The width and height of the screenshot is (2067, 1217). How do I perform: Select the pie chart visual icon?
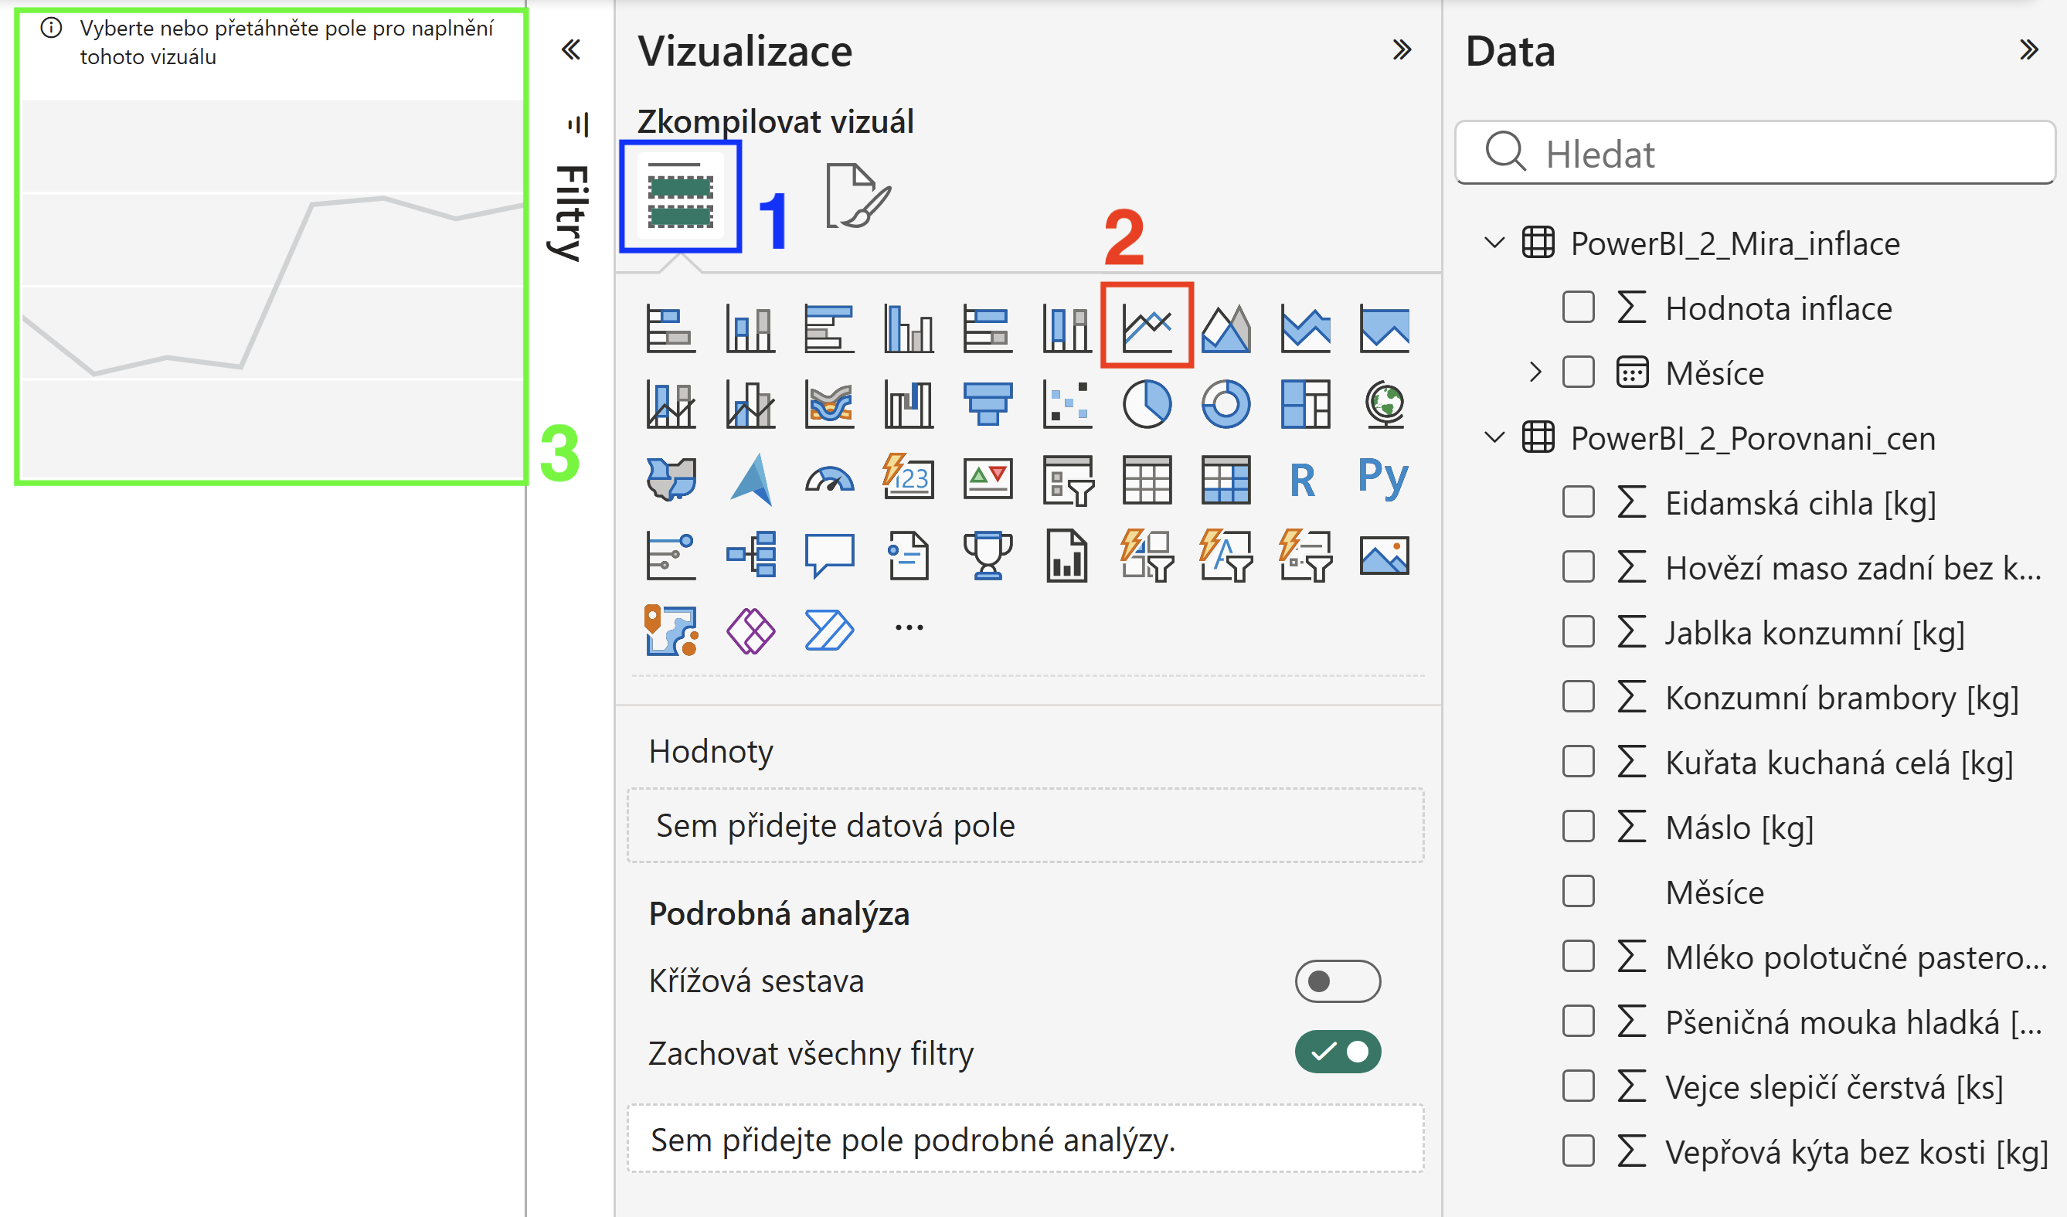[1146, 403]
